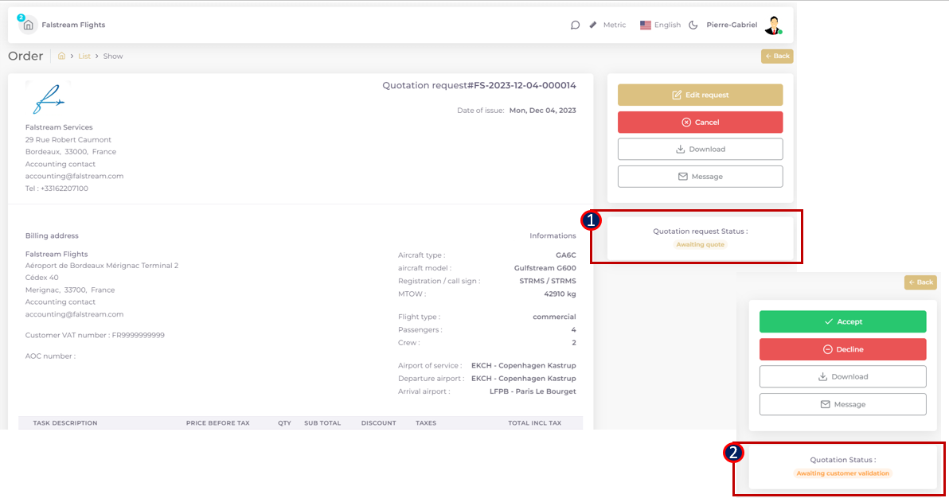
Task: Download the quotation request
Action: pos(700,150)
